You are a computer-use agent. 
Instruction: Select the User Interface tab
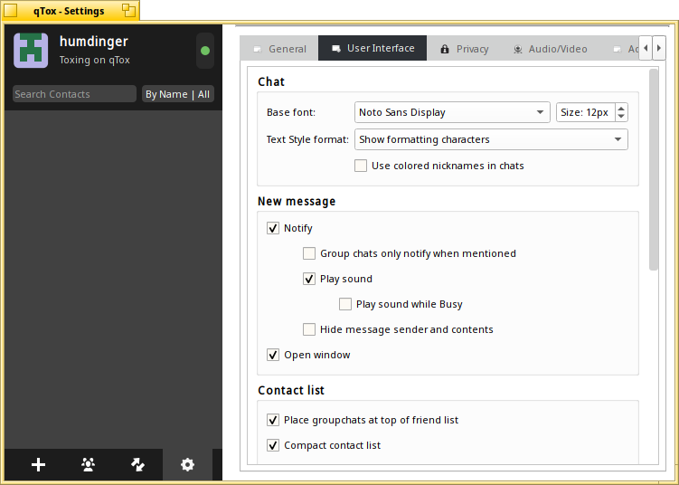373,48
